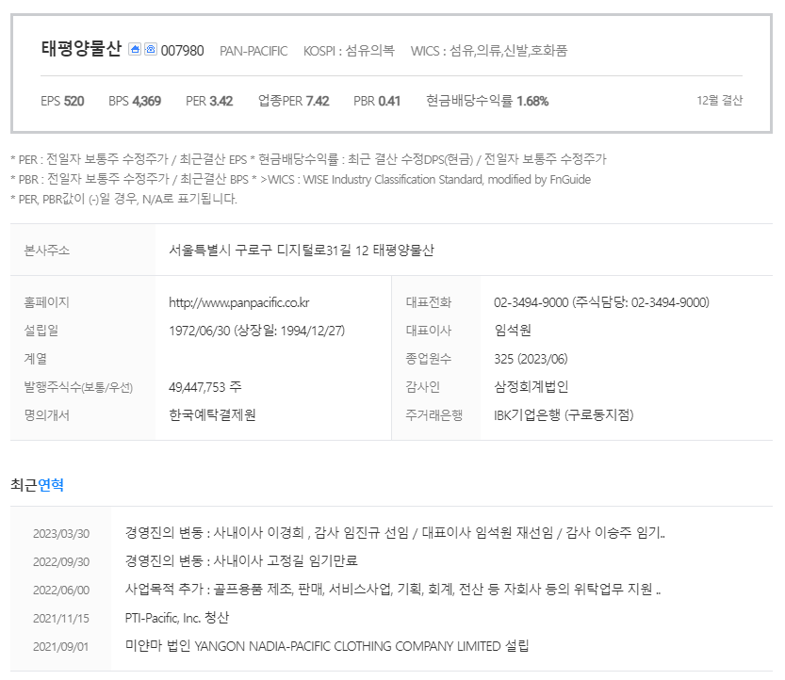The image size is (785, 680).
Task: Select 설립일 row label
Action: click(41, 331)
